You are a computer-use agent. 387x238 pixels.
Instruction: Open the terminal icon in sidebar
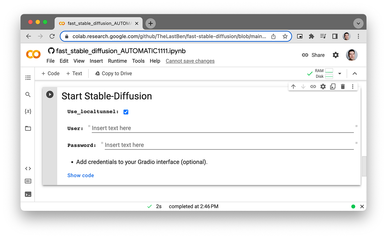pyautogui.click(x=28, y=194)
